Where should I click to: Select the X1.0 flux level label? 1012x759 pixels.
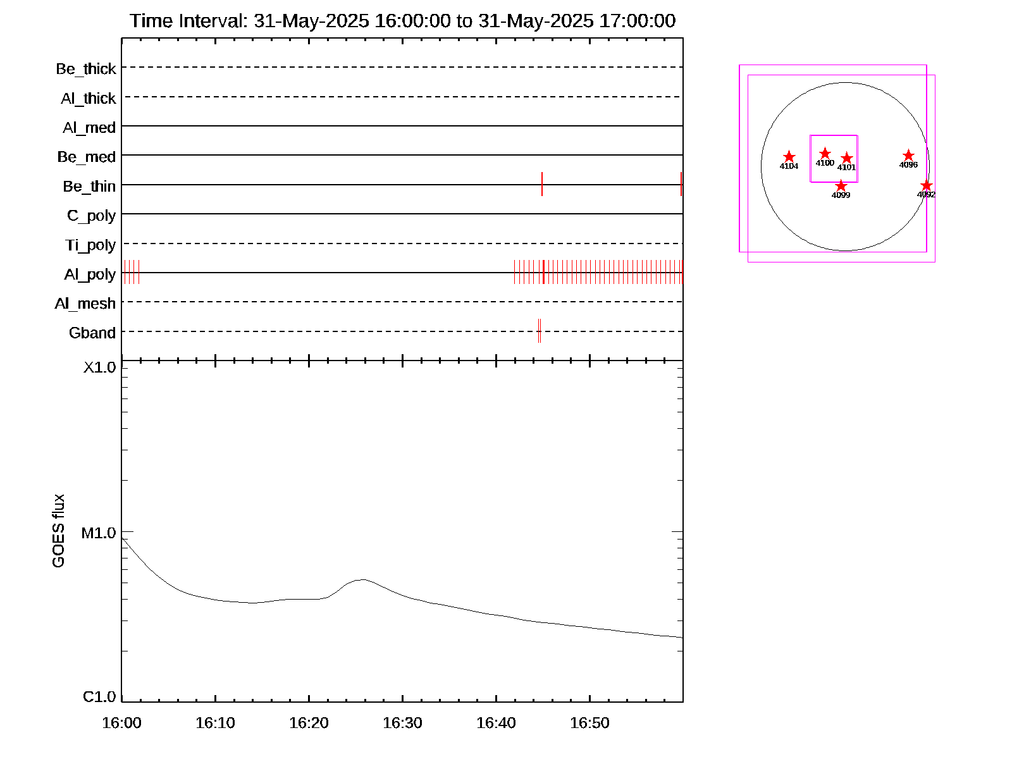[100, 367]
